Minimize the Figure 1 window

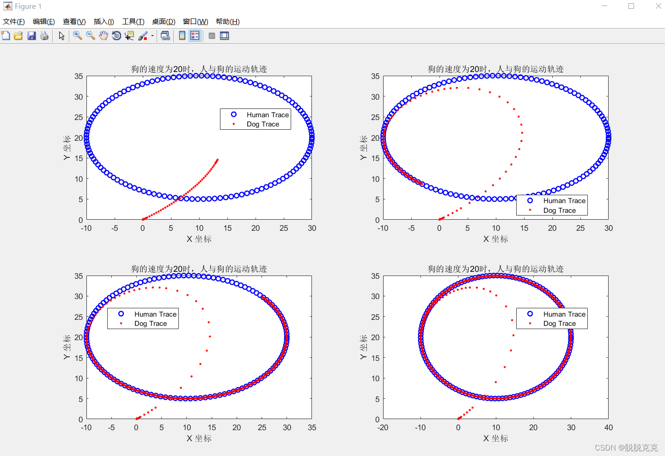click(605, 6)
